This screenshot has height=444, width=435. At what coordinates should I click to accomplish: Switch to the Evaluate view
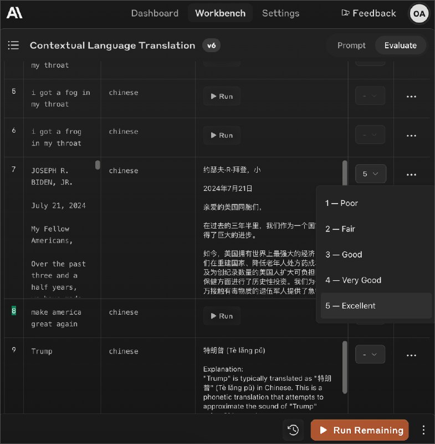pos(400,46)
